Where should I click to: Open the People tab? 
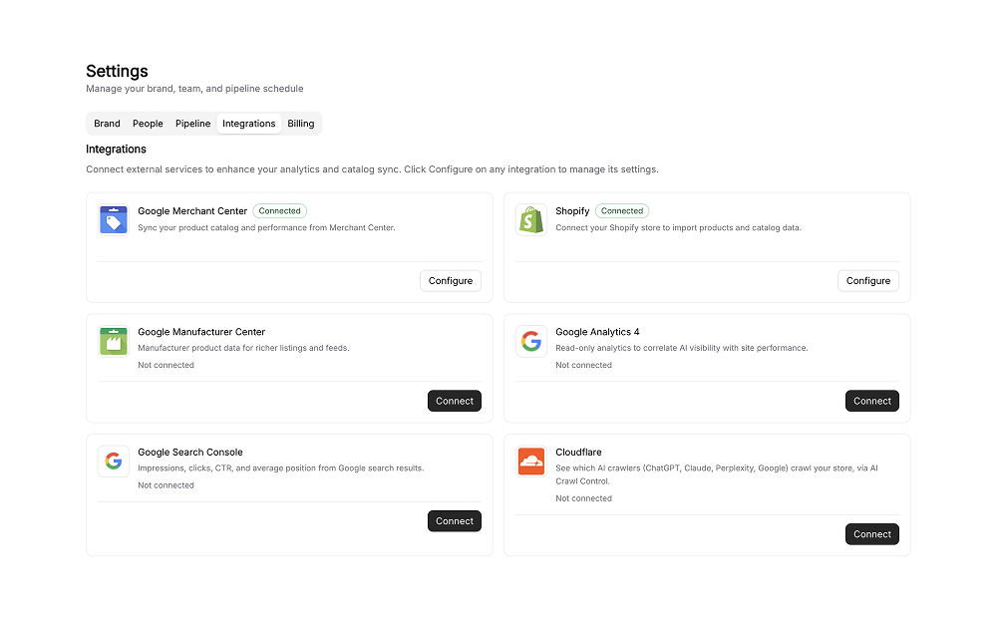(148, 124)
